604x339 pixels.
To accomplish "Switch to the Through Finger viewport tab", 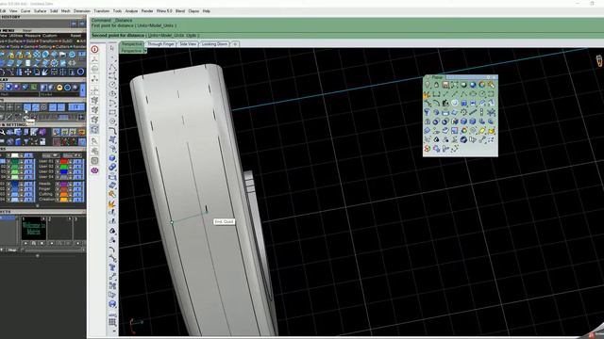I will [160, 44].
